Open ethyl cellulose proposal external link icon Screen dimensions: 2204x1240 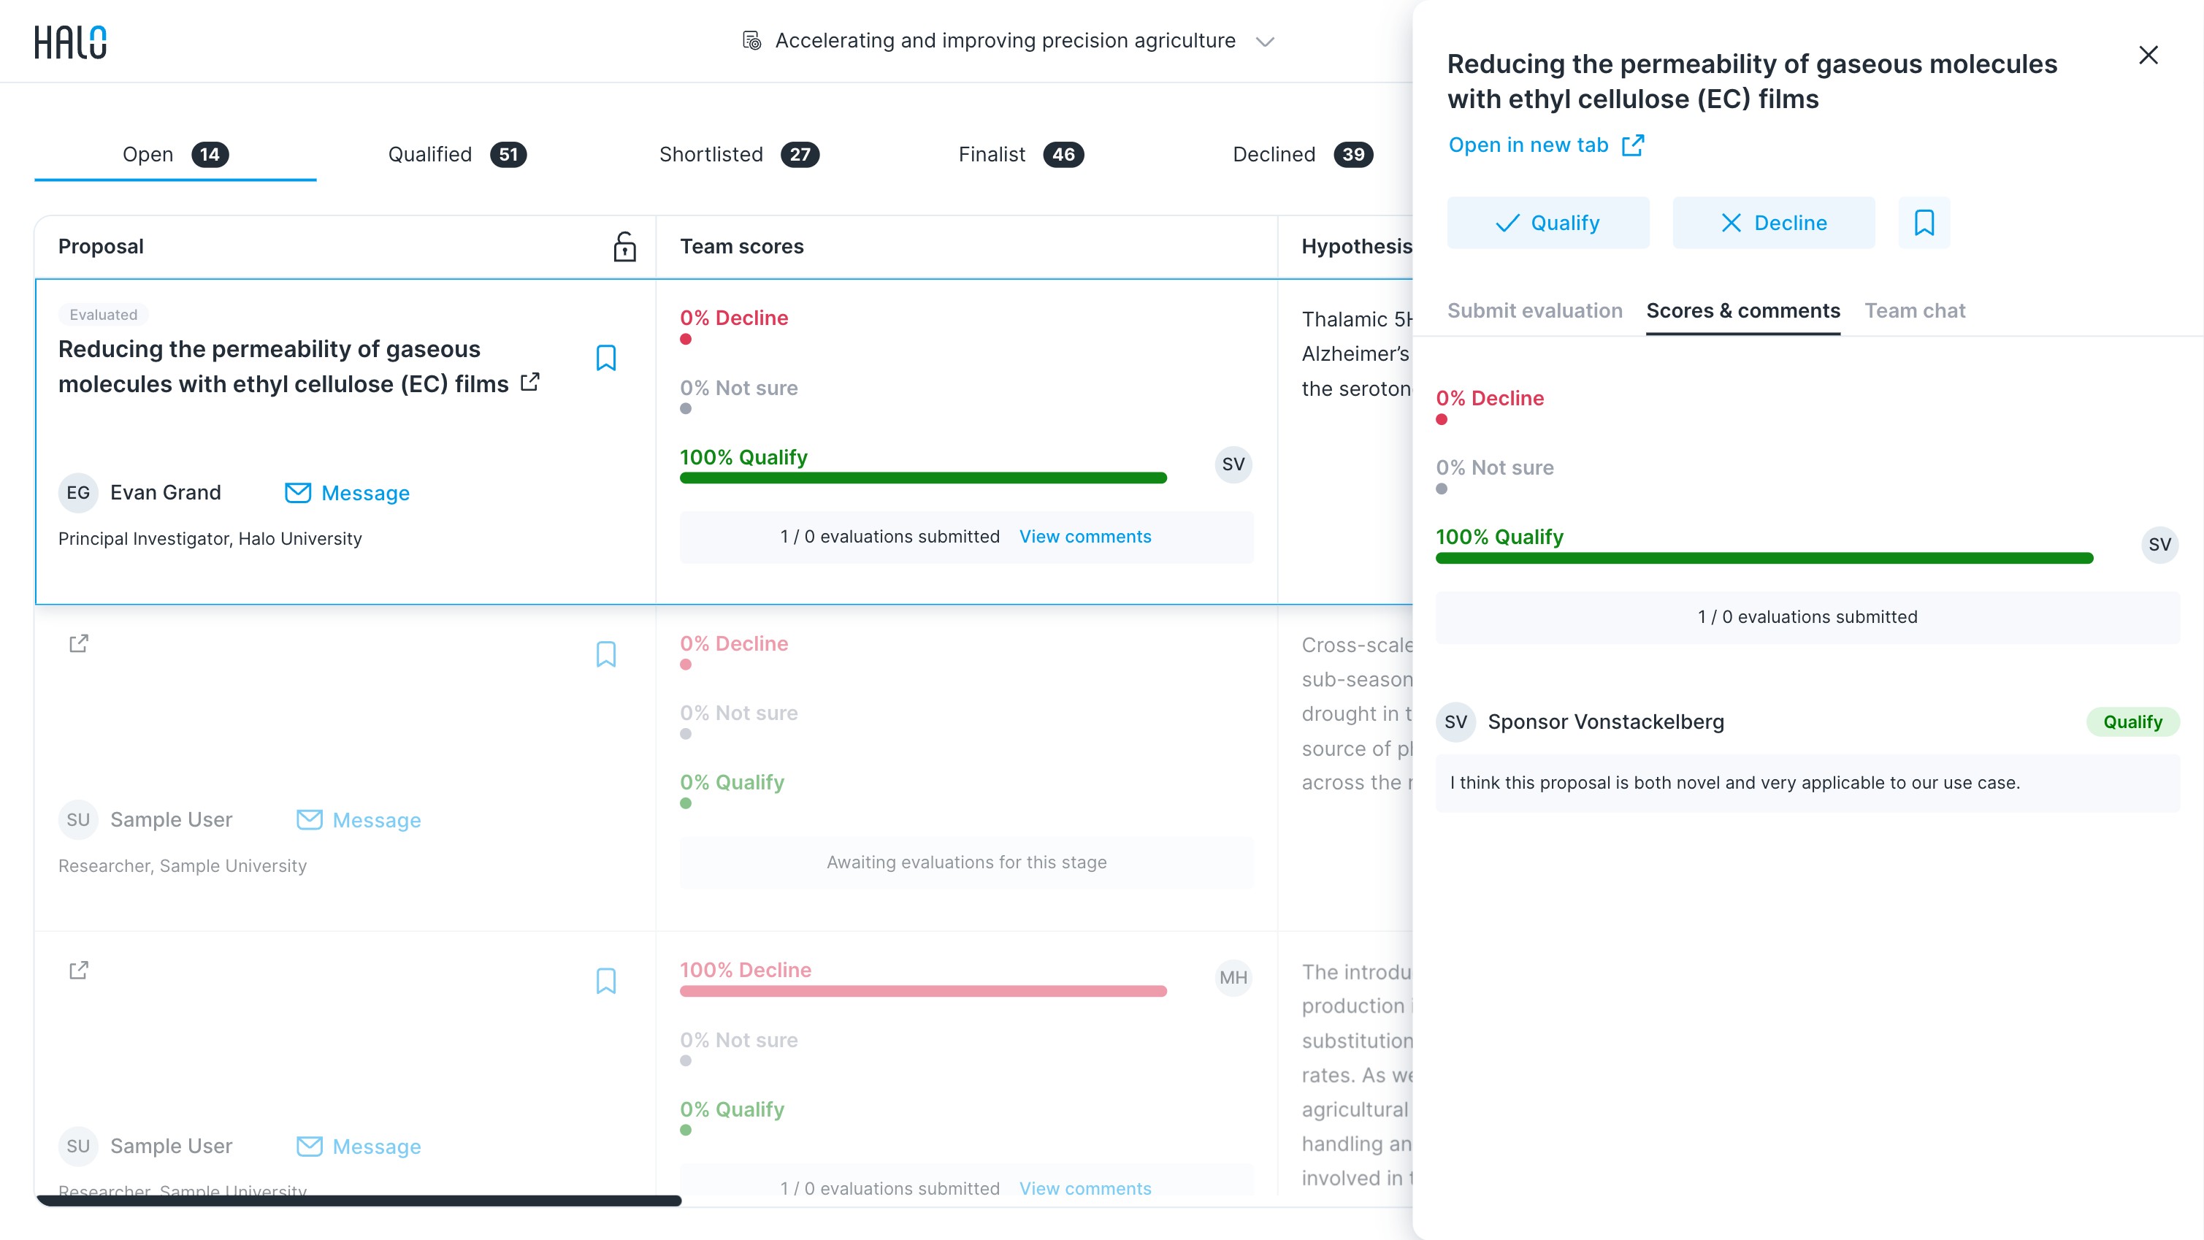(530, 382)
